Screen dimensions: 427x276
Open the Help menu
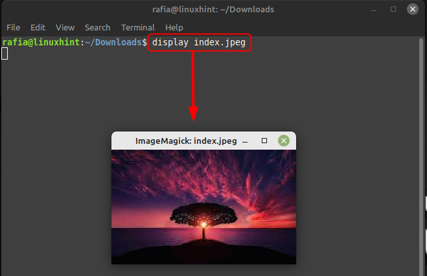(x=174, y=27)
